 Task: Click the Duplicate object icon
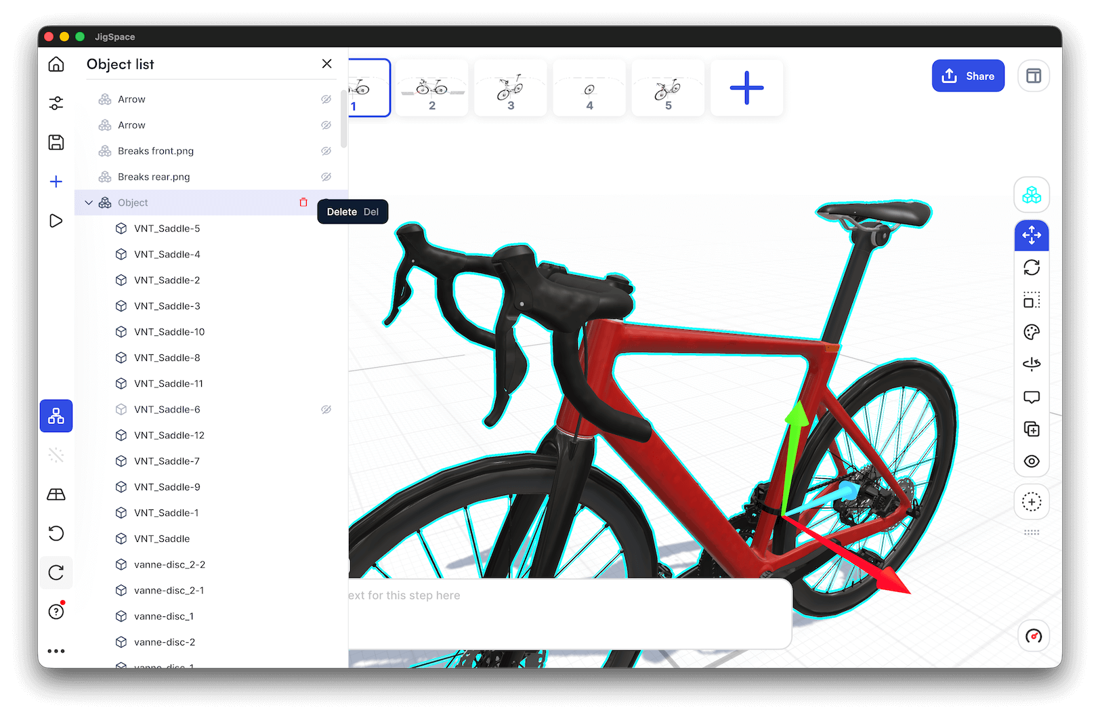(1032, 429)
